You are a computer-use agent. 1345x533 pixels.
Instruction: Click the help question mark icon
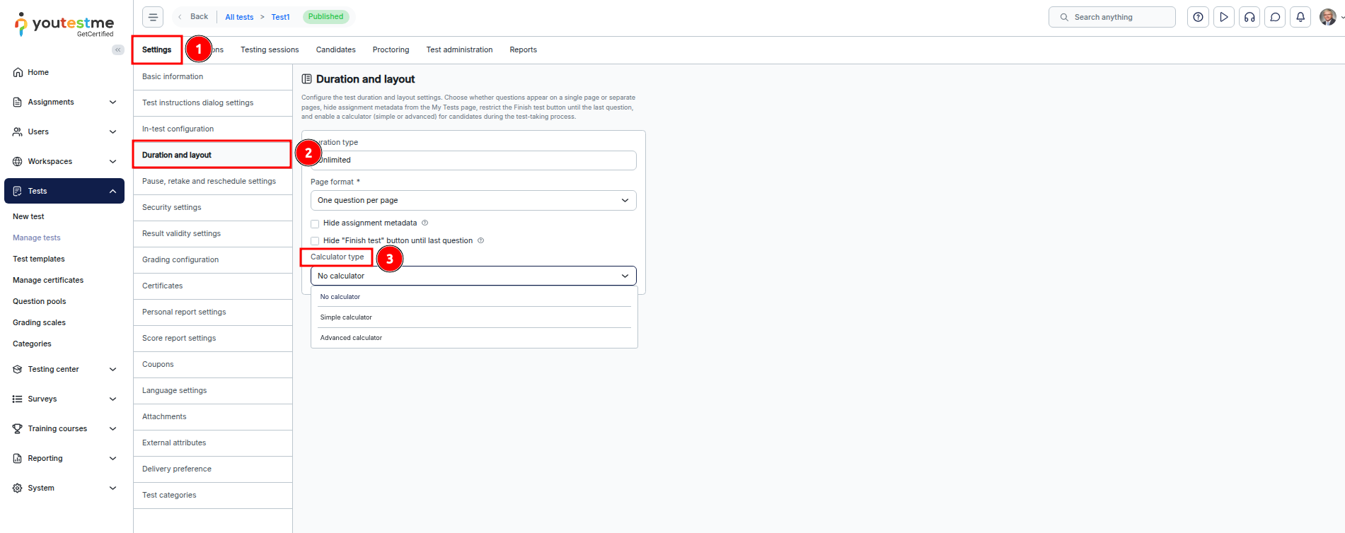(x=1198, y=17)
